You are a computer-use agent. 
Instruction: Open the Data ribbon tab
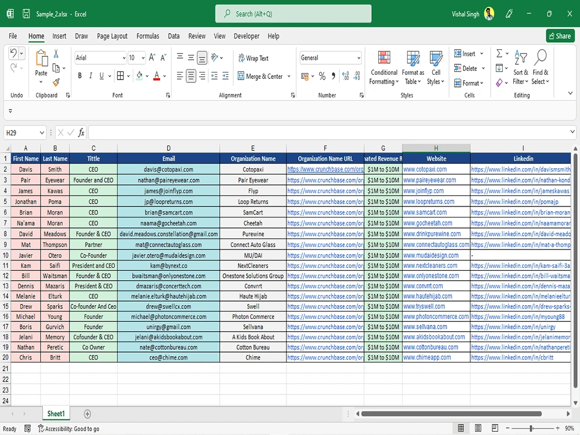click(x=173, y=36)
